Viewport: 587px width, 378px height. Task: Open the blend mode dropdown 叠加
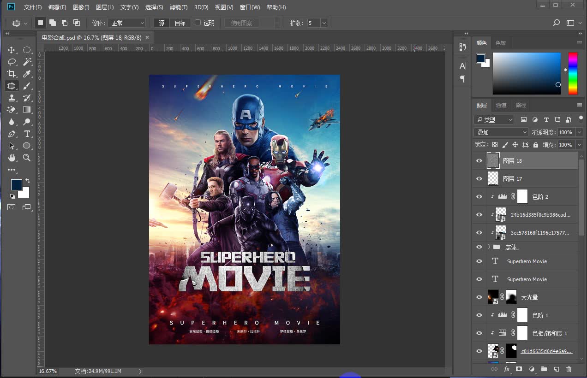(501, 132)
